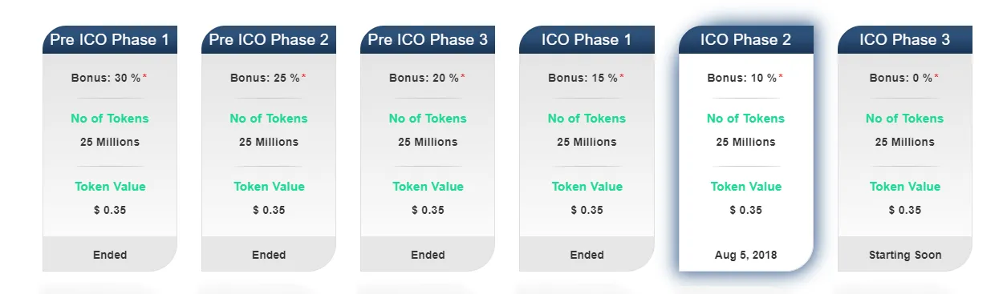
Task: Click the Aug 5, 2018 date footer
Action: tap(746, 255)
